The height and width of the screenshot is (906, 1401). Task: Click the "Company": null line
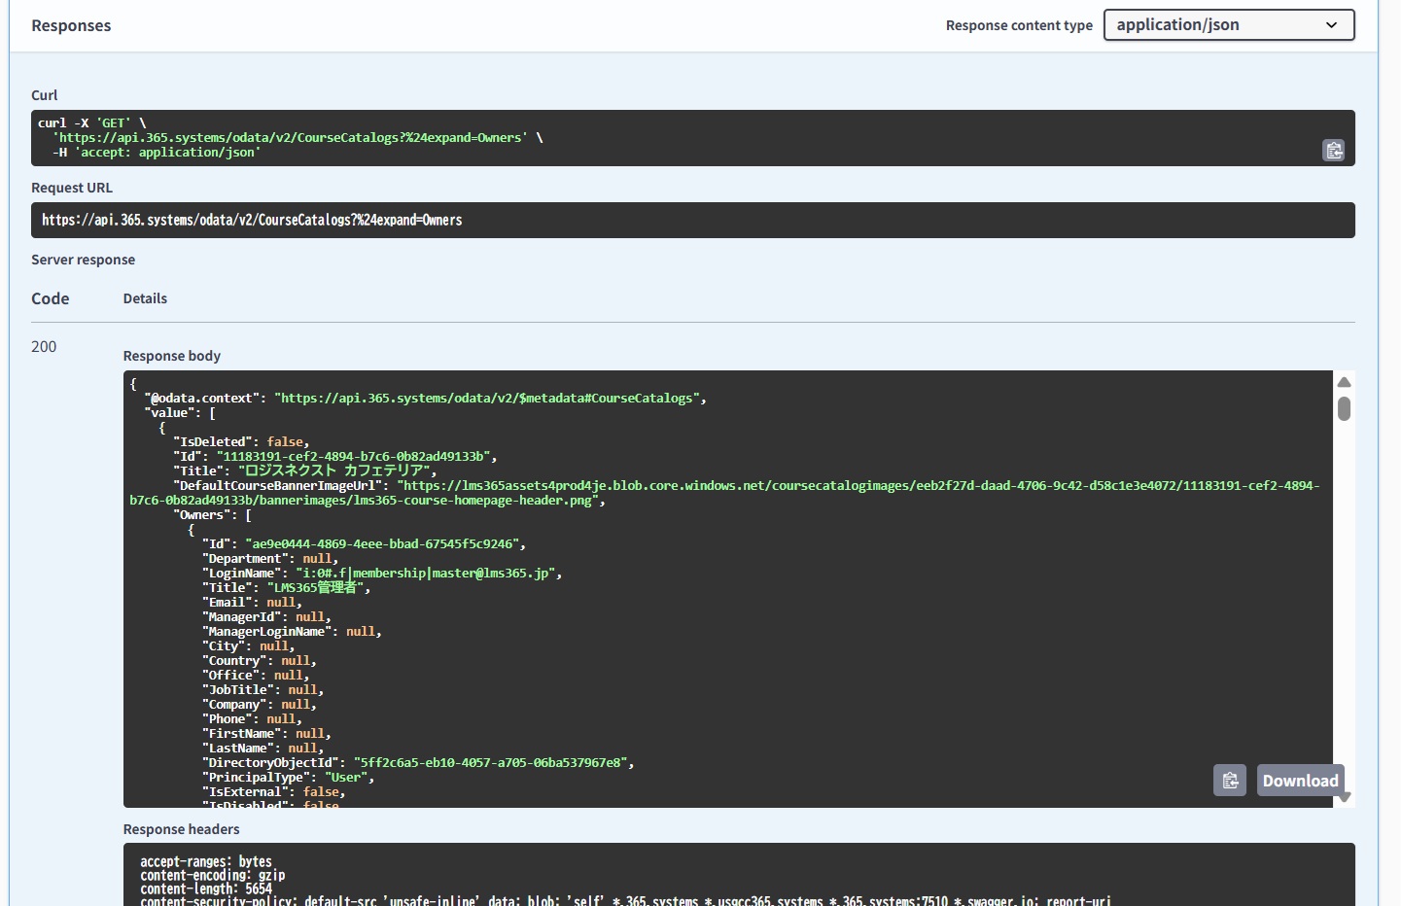259,705
